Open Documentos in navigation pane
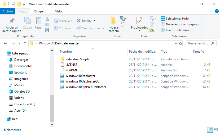The image size is (220, 133). coord(20,66)
